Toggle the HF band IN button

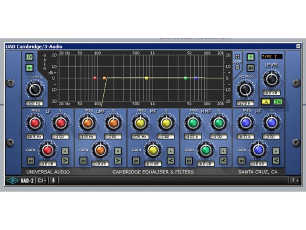[x=241, y=161]
